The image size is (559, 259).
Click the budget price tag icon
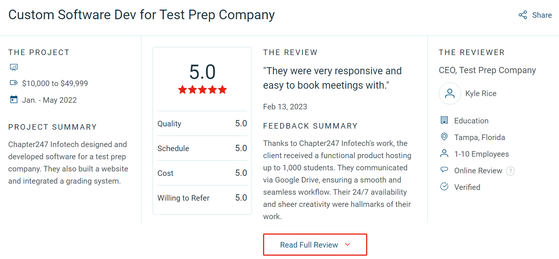pos(14,83)
